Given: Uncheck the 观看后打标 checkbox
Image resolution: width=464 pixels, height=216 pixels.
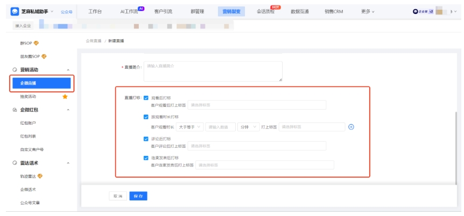Looking at the screenshot, I should point(146,98).
